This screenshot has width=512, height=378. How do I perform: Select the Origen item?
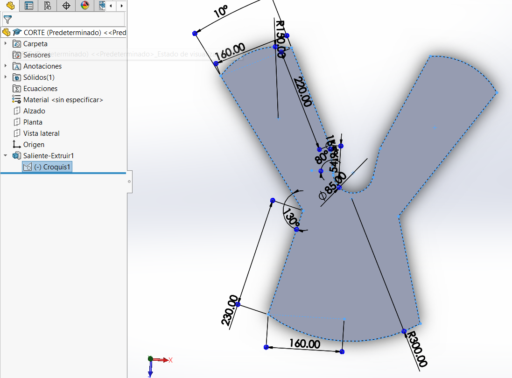click(x=34, y=144)
